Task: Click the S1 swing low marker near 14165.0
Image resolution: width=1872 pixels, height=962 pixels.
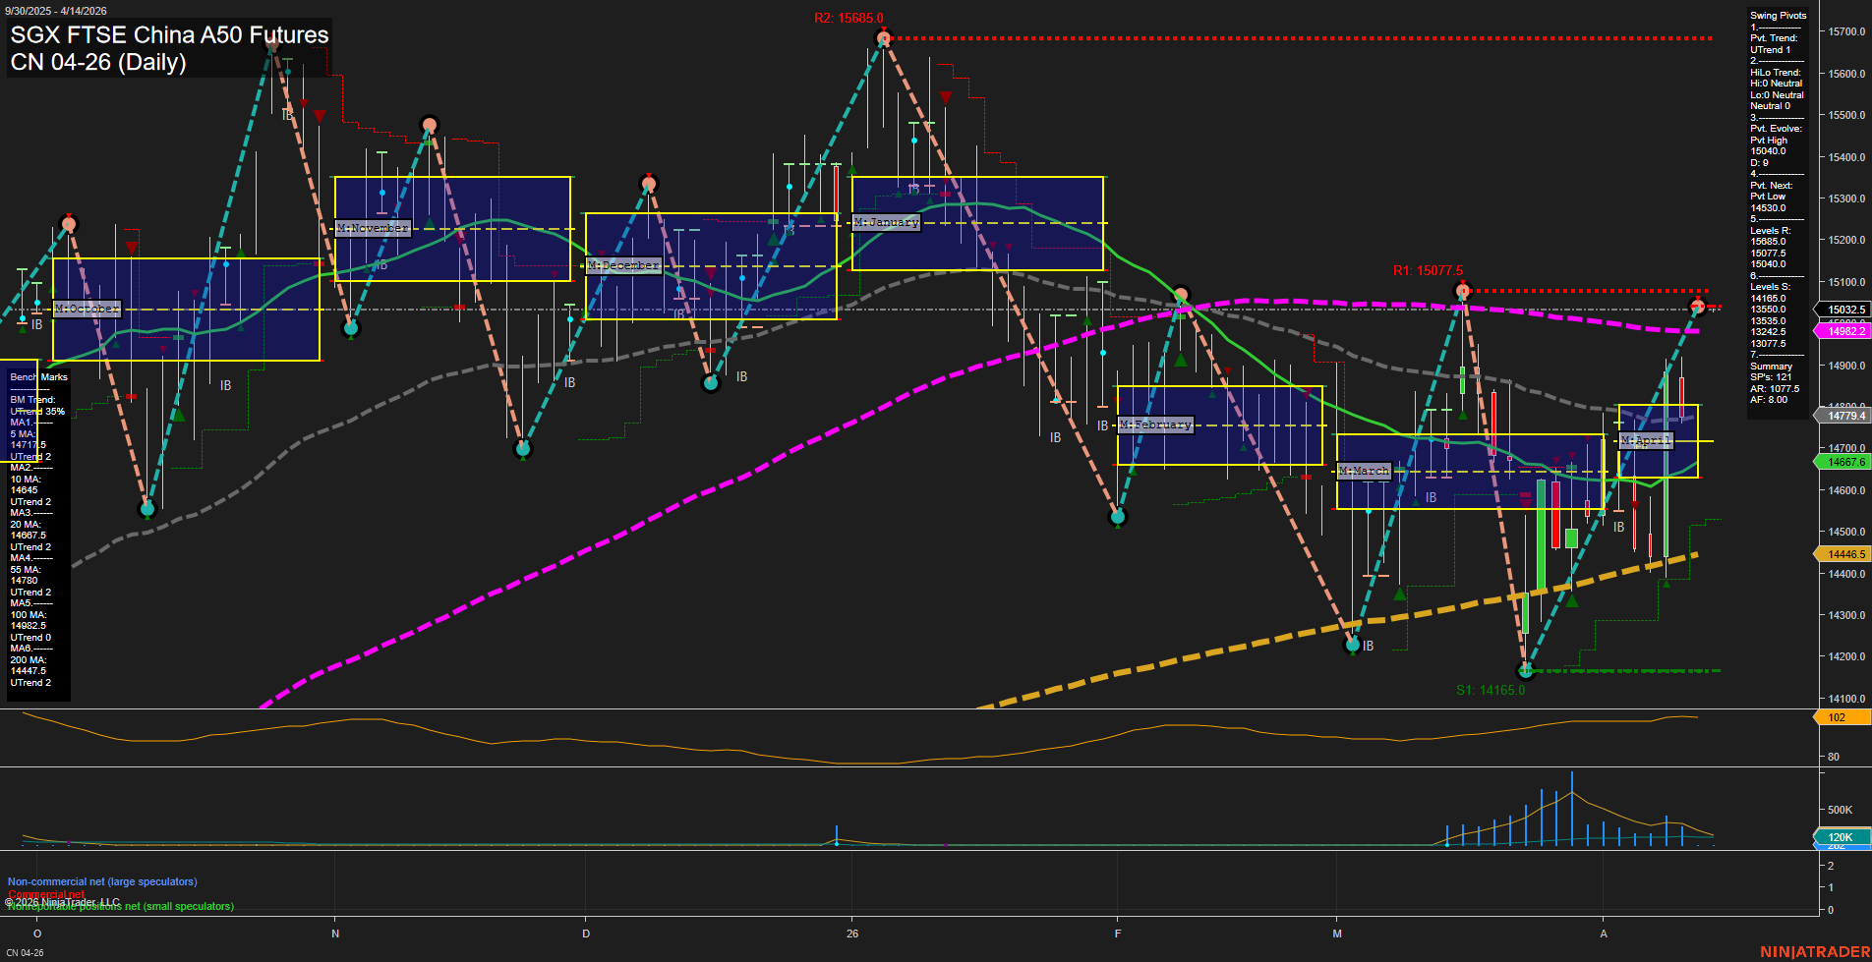Action: click(1526, 670)
